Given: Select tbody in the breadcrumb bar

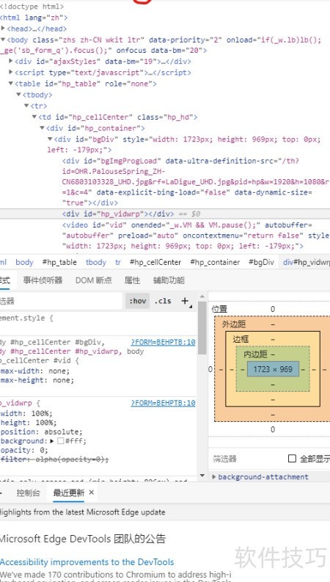Looking at the screenshot, I should (96, 262).
